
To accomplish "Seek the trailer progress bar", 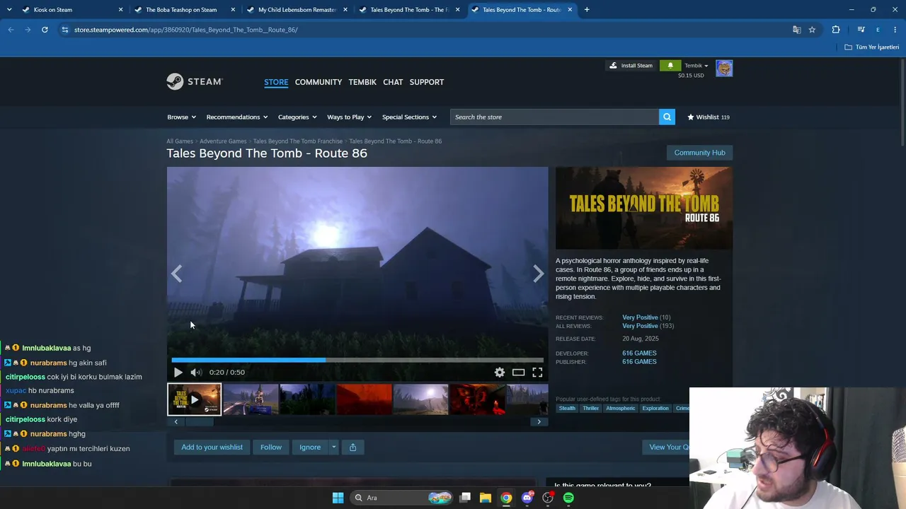I will (357, 360).
